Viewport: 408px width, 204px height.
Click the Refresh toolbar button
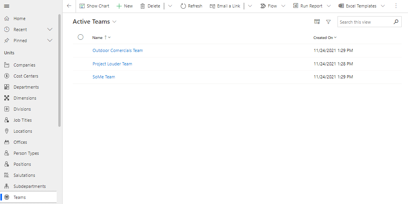click(191, 6)
